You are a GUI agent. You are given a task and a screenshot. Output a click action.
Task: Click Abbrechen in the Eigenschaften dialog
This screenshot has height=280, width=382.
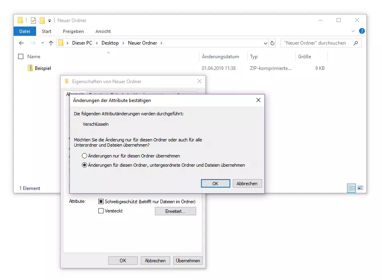pyautogui.click(x=155, y=260)
